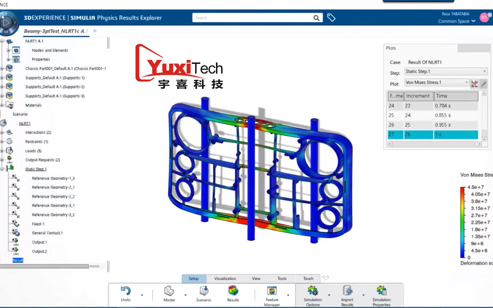Click the XY plot icon beside Plot dropdown
The height and width of the screenshot is (308, 493).
coord(474,84)
